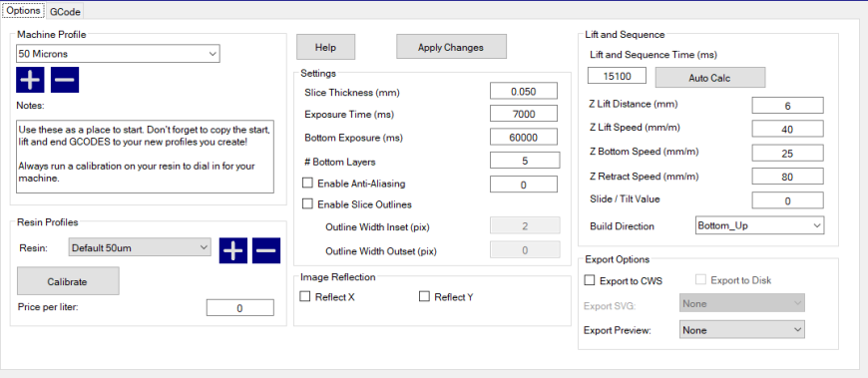Click the 'Price per liter:' label
The width and height of the screenshot is (868, 378).
coord(48,306)
